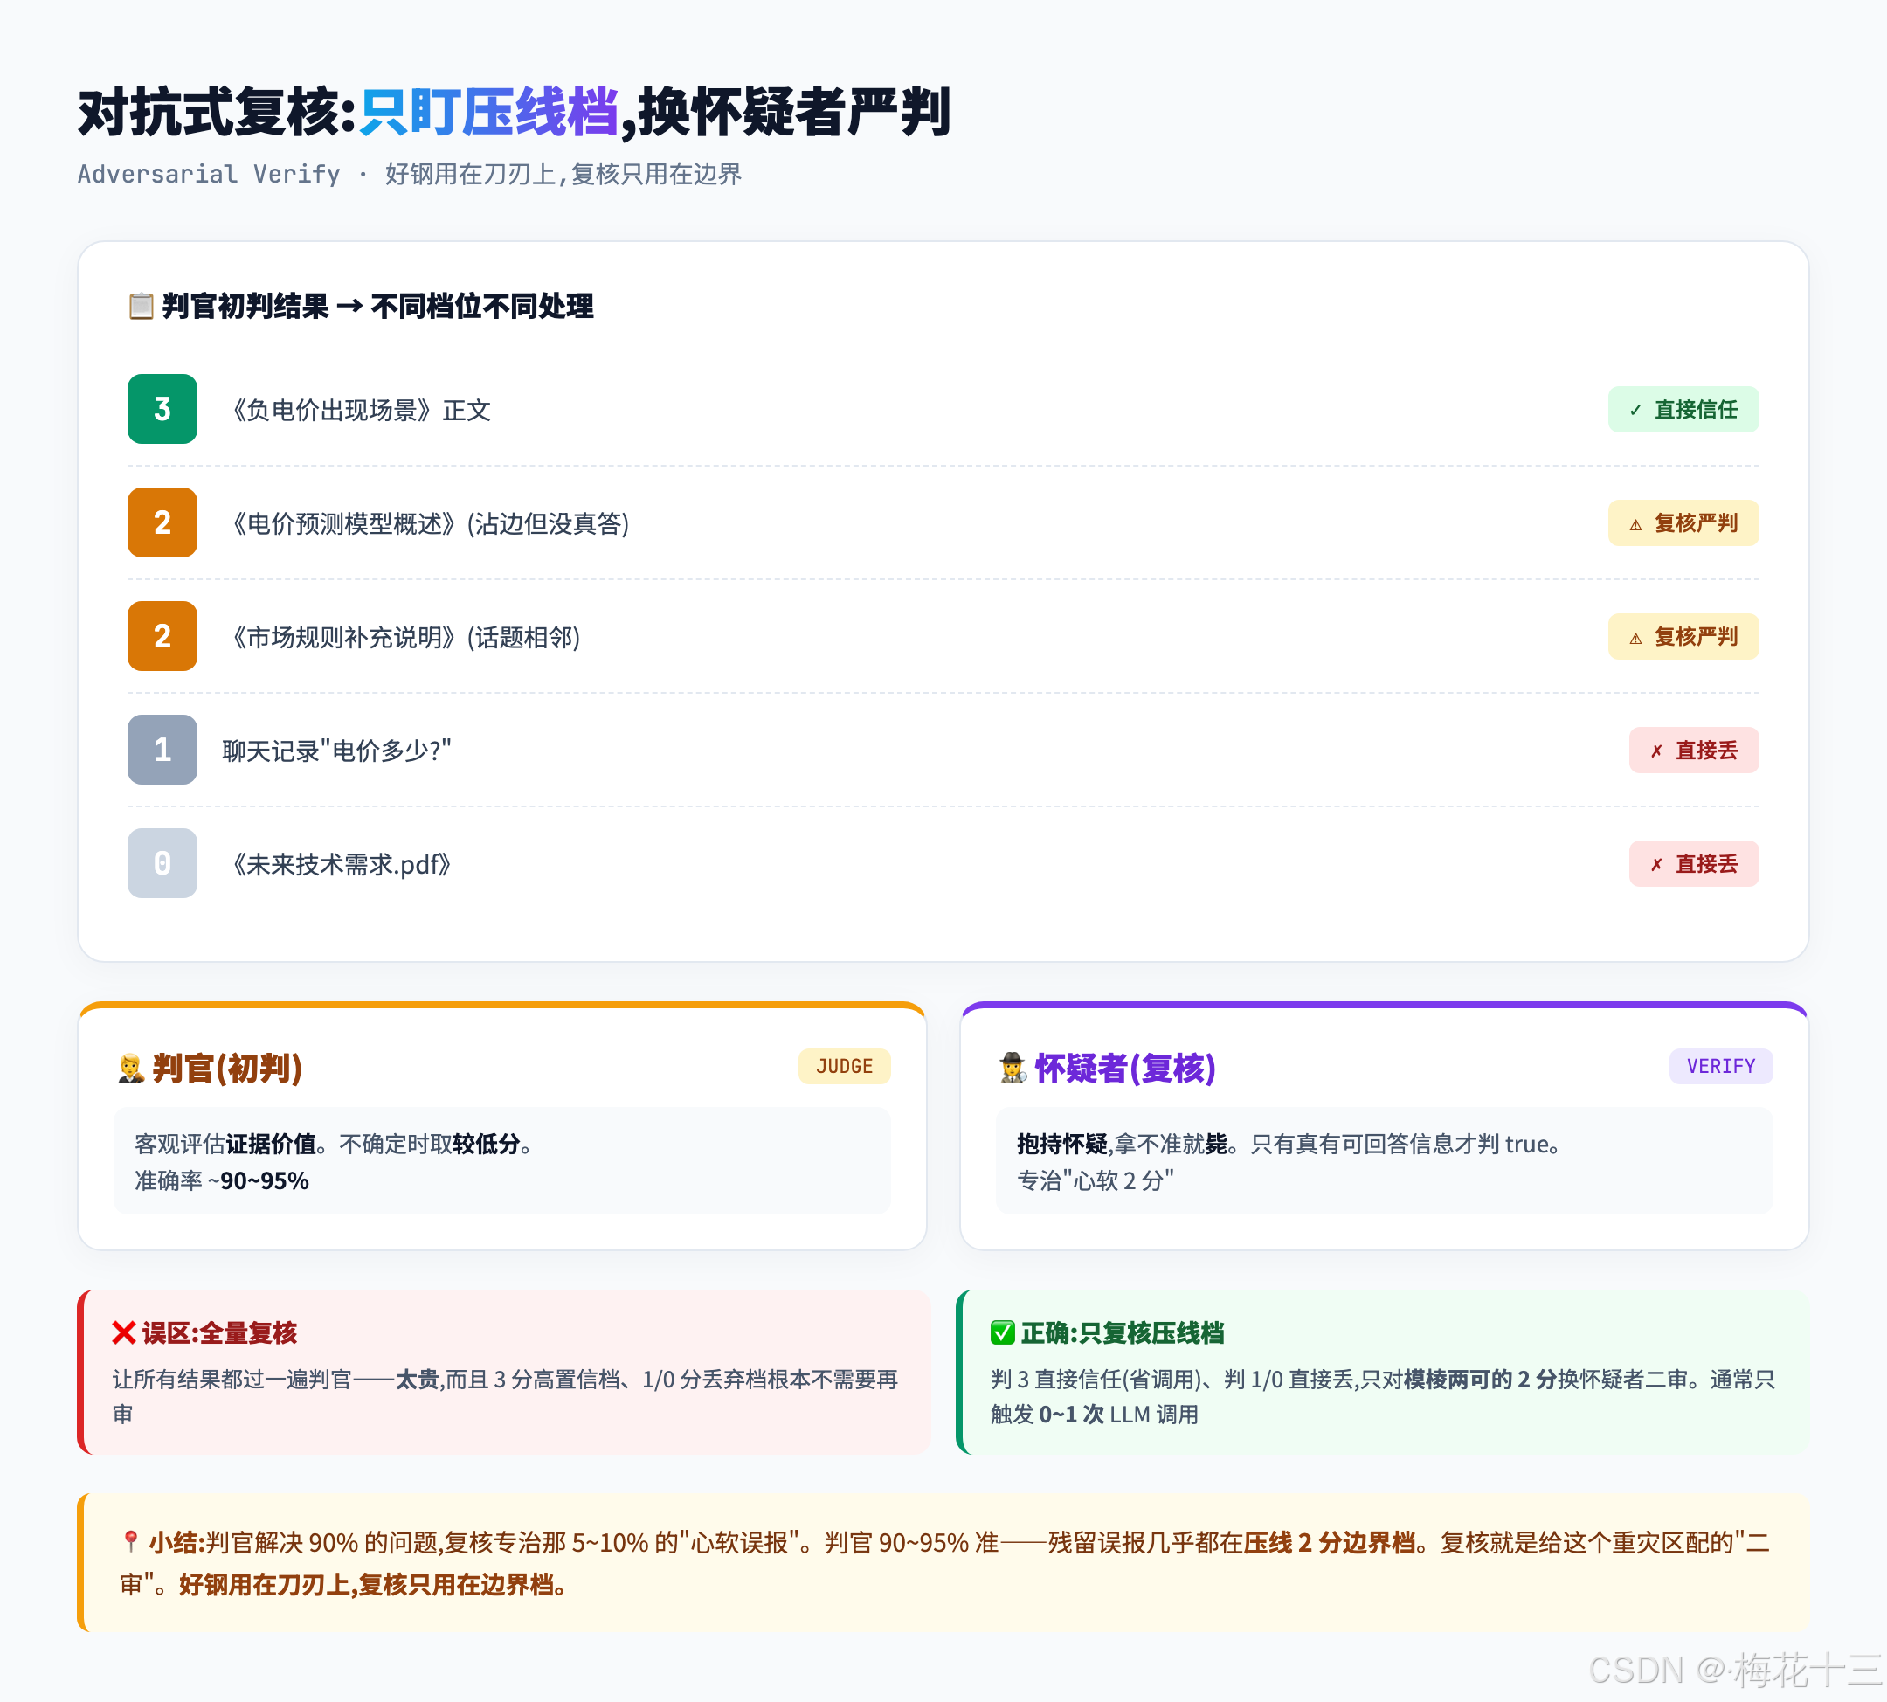This screenshot has width=1887, height=1702.
Task: Click the orange '2' badge for 《电价预测模型概述》
Action: (x=162, y=522)
